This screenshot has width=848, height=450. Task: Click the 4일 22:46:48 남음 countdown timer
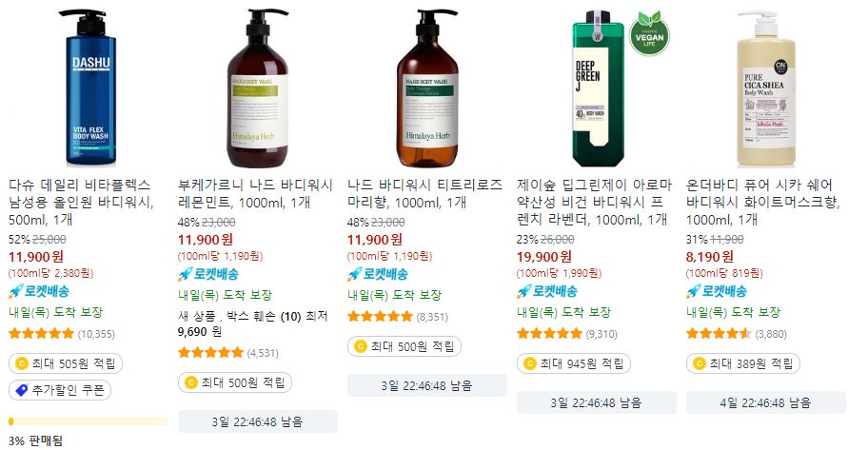pyautogui.click(x=765, y=403)
